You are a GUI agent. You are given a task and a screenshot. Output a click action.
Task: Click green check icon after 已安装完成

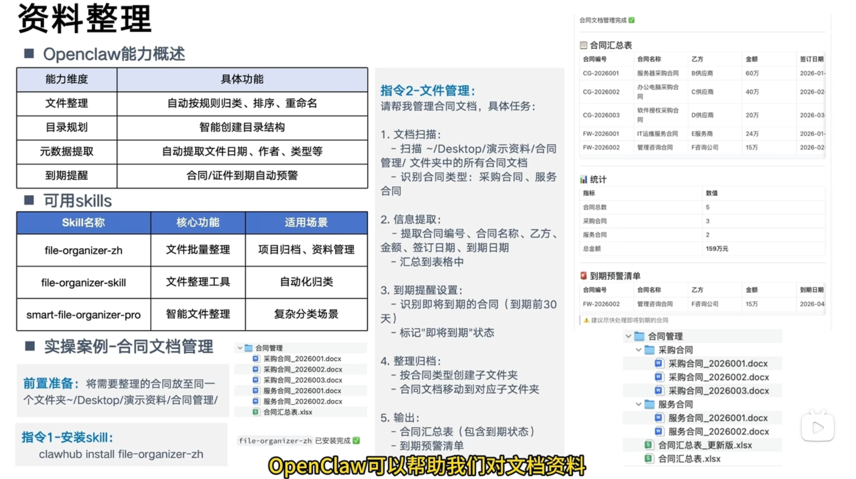click(x=356, y=440)
